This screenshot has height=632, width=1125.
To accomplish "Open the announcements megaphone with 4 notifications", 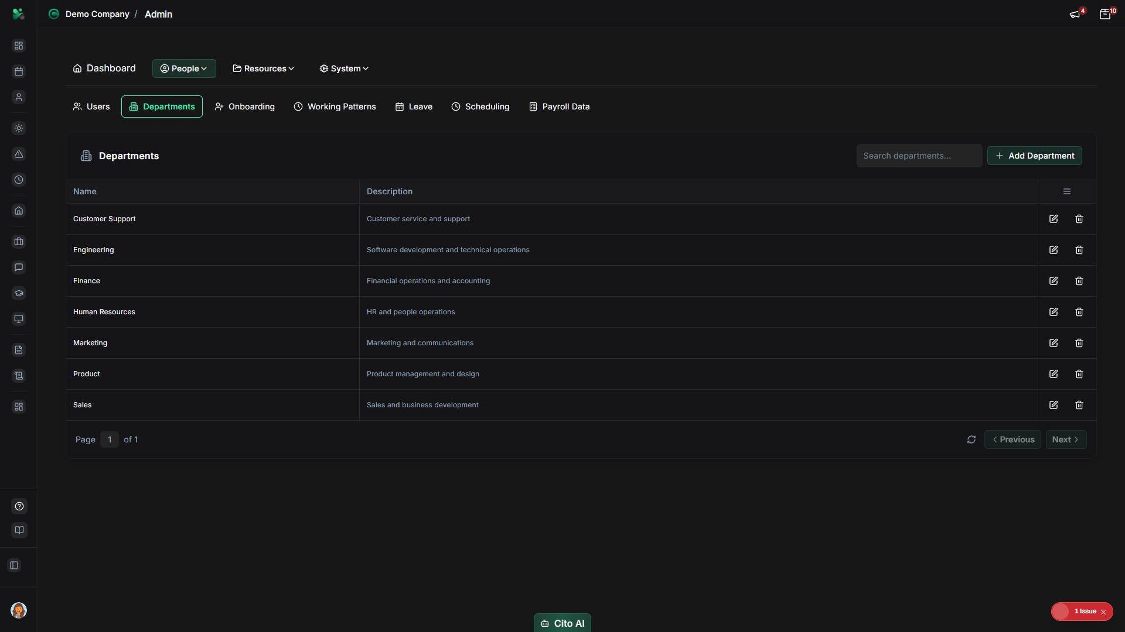I will coord(1076,13).
